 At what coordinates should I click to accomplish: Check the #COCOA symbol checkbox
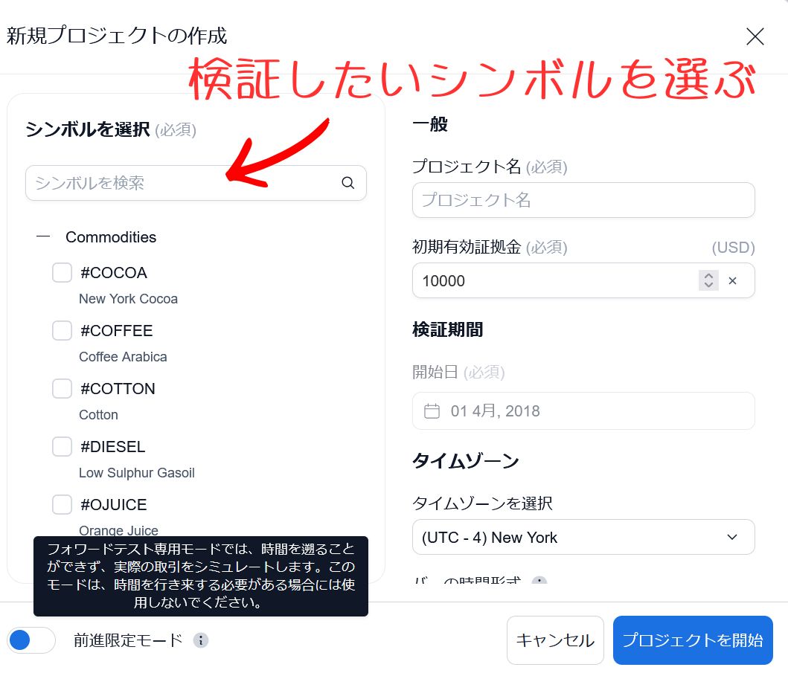pyautogui.click(x=62, y=272)
